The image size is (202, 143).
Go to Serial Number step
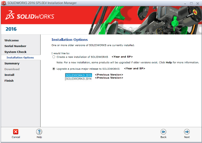coord(15,46)
